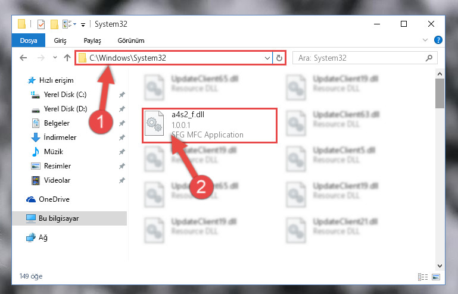The width and height of the screenshot is (458, 294).
Task: Click the vertical scrollbar thumb
Action: click(440, 93)
